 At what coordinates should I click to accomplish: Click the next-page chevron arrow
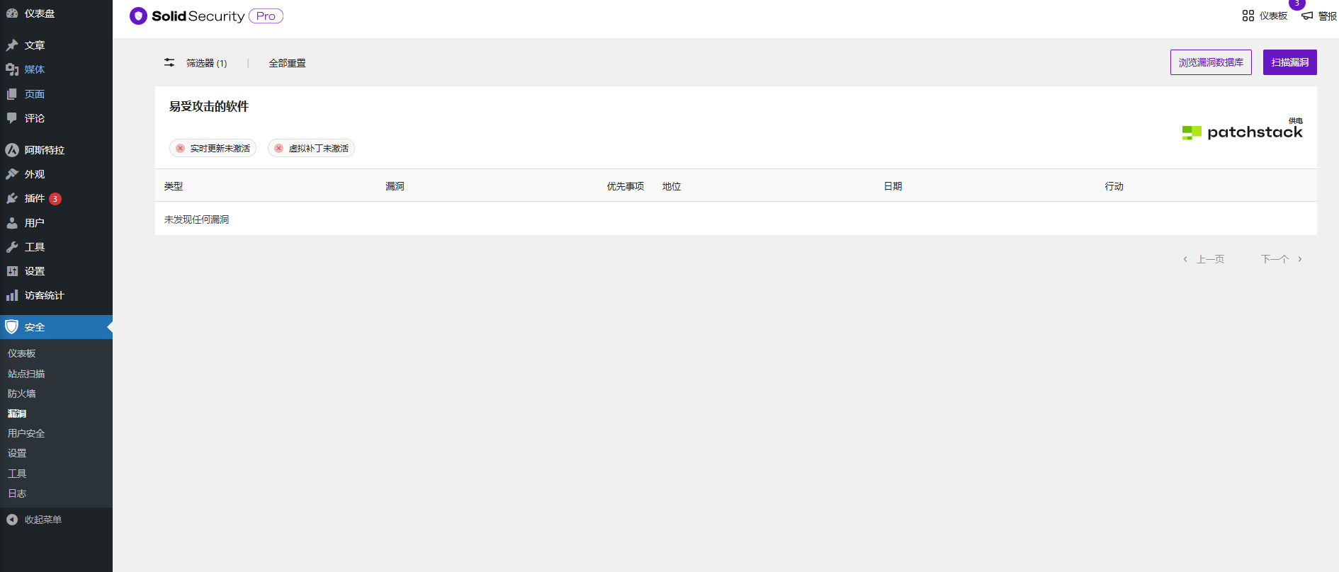click(x=1300, y=259)
